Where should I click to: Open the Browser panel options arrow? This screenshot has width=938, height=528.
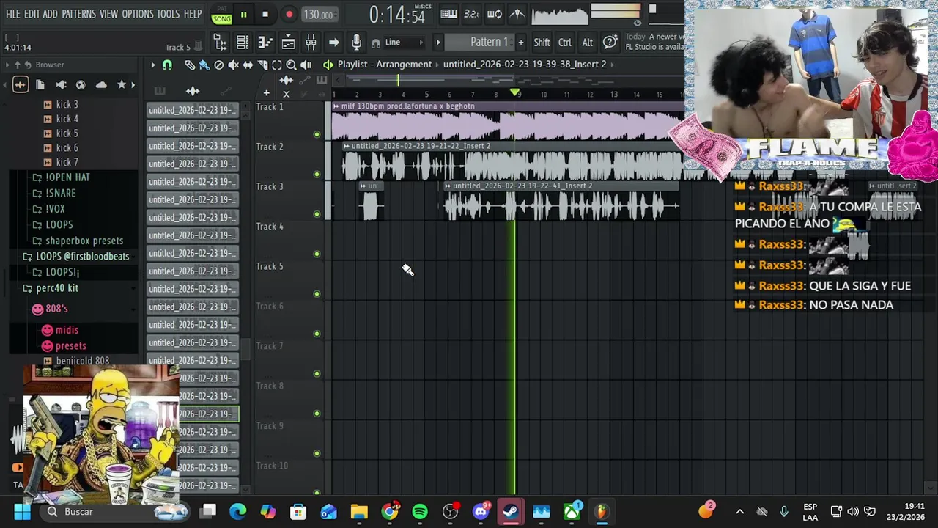[7, 65]
